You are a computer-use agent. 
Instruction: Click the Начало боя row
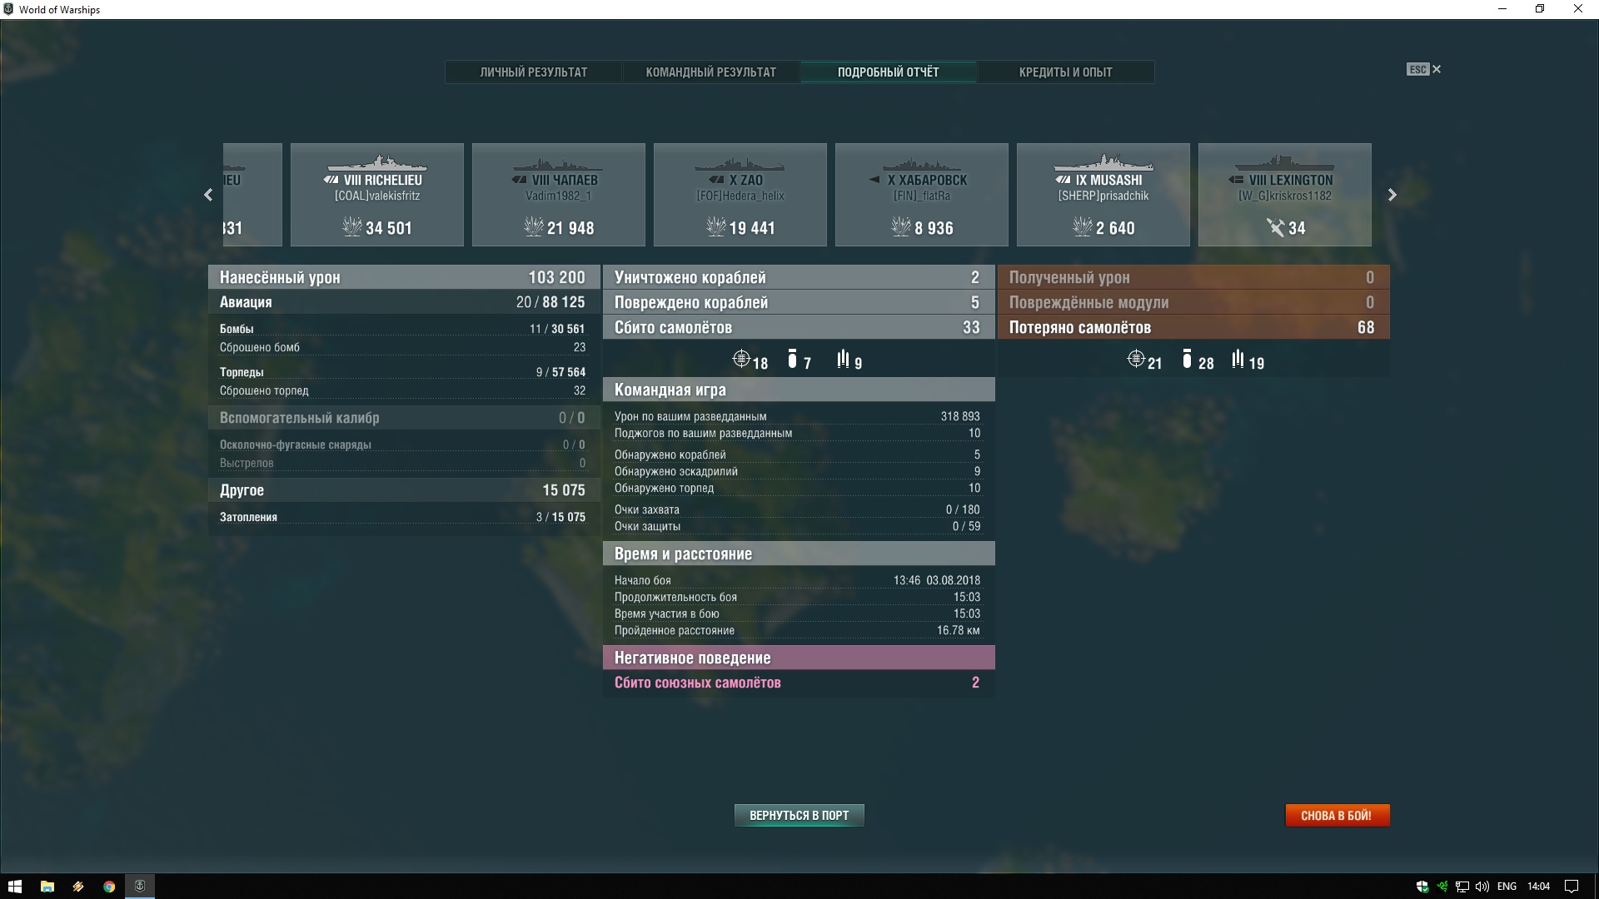[799, 580]
